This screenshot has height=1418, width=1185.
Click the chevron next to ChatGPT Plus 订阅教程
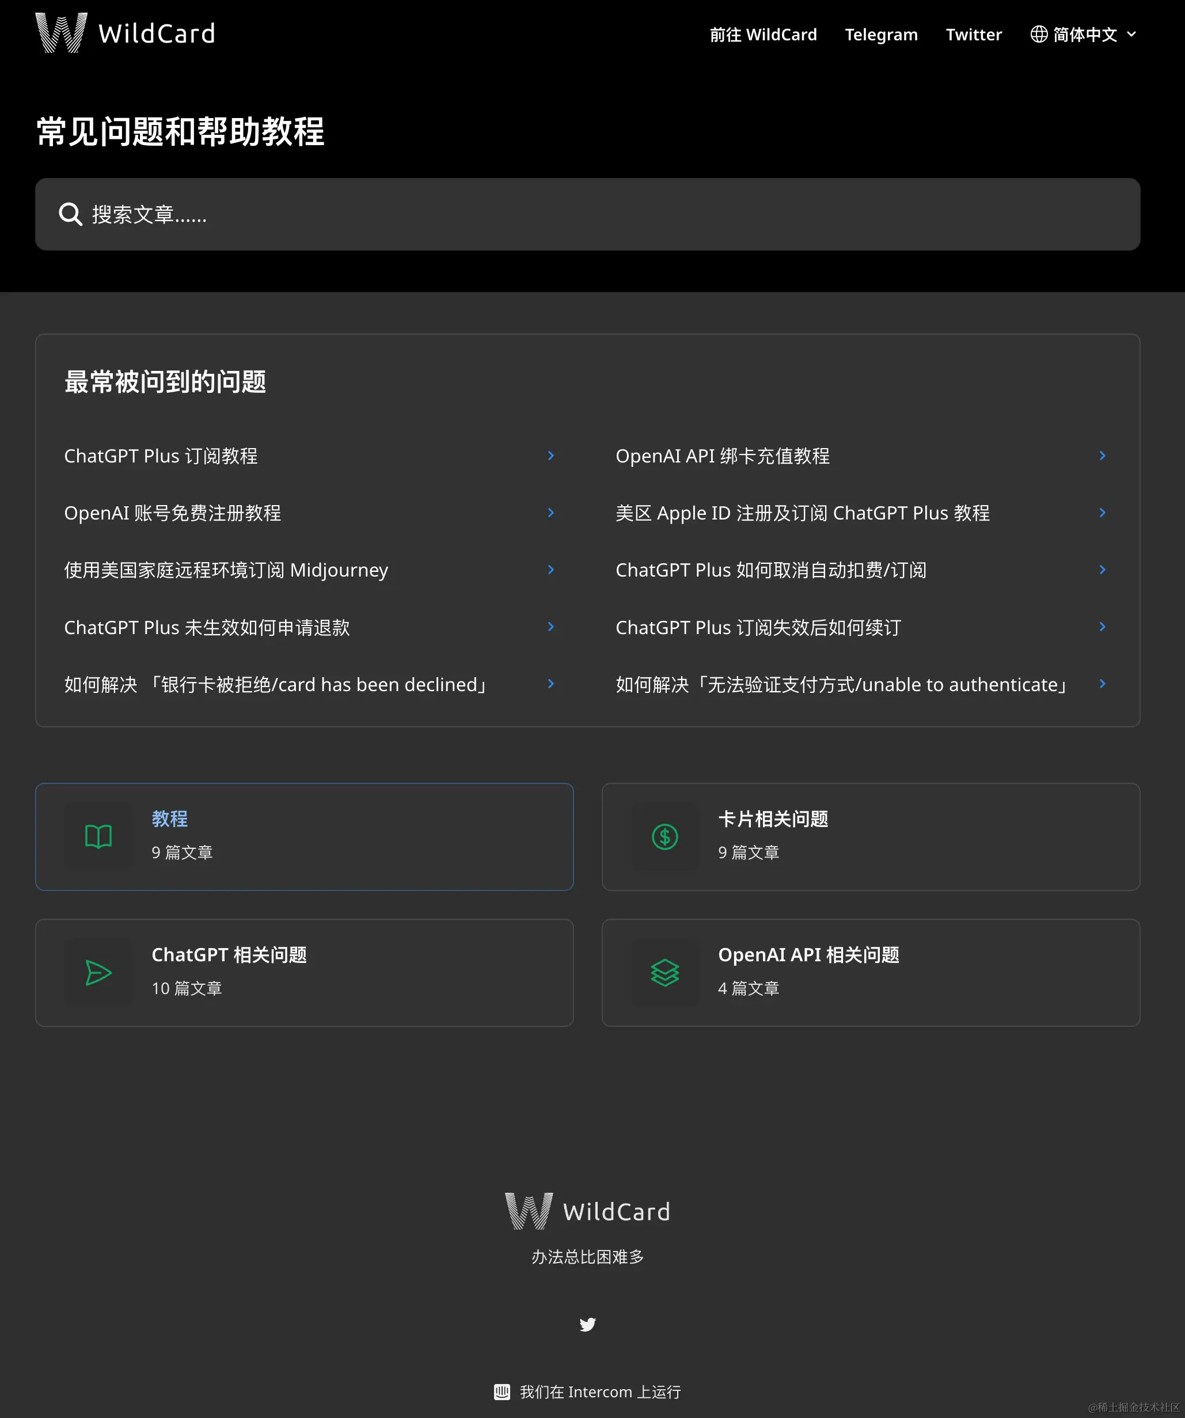point(551,456)
